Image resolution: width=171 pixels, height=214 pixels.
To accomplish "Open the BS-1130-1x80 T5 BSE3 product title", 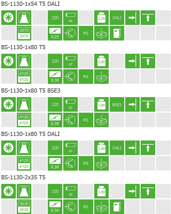I will [31, 91].
